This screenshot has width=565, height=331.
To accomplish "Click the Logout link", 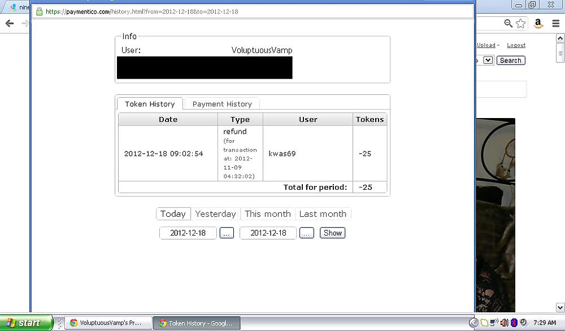I will (516, 45).
